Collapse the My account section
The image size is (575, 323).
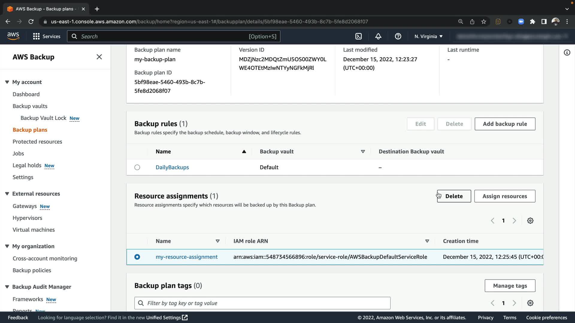click(x=7, y=82)
